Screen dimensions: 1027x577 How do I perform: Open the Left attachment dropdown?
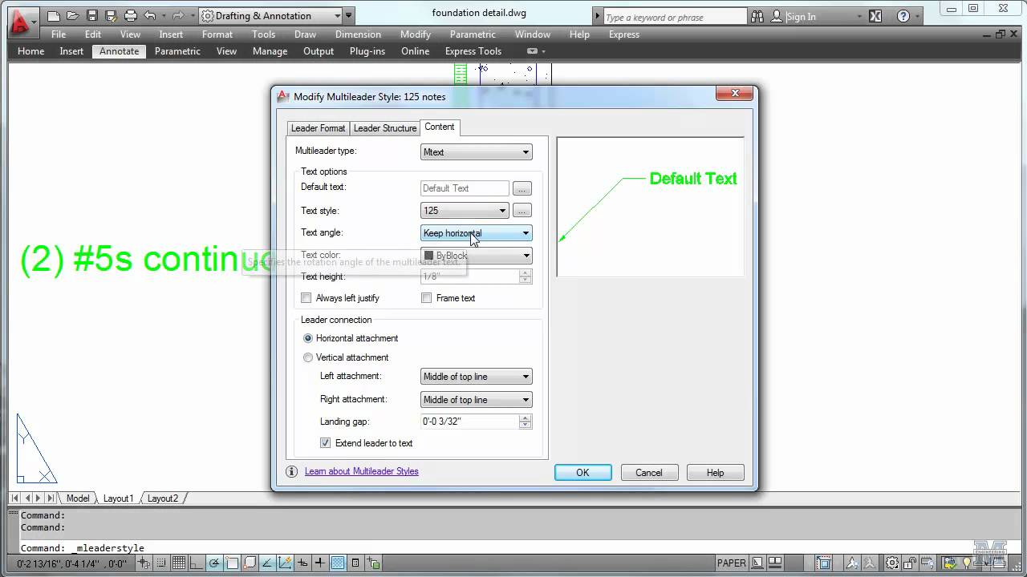click(476, 377)
